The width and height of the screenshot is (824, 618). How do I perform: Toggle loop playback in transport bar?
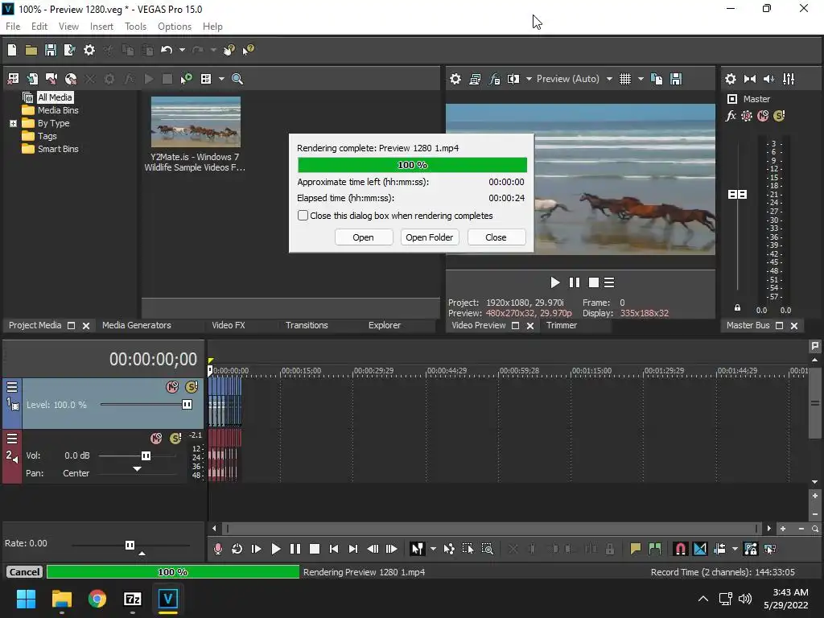coord(237,549)
